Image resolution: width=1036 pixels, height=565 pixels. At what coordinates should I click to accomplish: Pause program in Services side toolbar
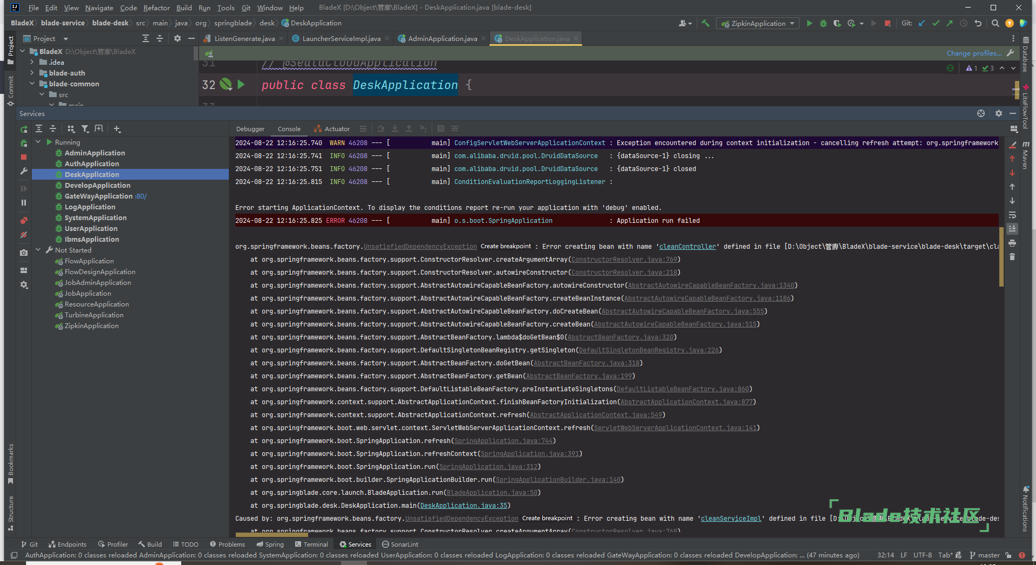(24, 202)
